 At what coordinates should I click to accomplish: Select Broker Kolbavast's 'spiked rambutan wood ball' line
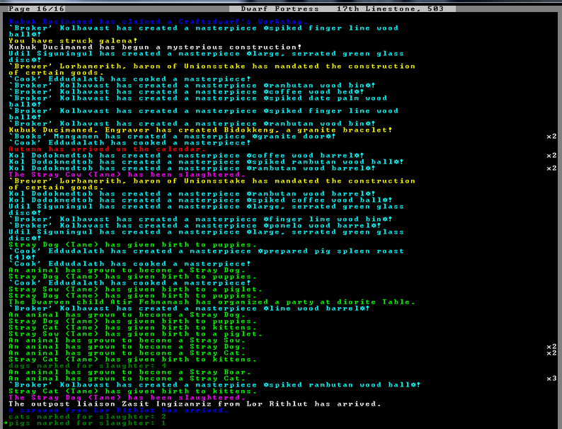click(x=214, y=385)
